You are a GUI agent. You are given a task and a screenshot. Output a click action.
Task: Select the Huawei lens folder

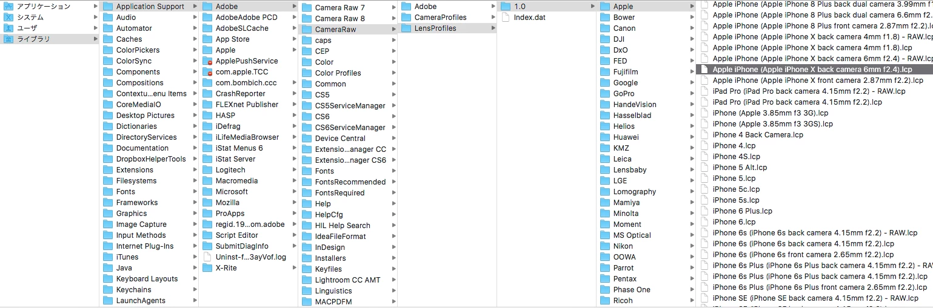coord(646,137)
